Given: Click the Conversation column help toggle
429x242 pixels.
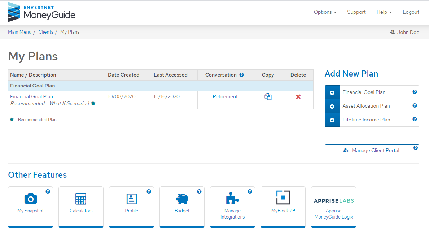Looking at the screenshot, I should point(241,75).
